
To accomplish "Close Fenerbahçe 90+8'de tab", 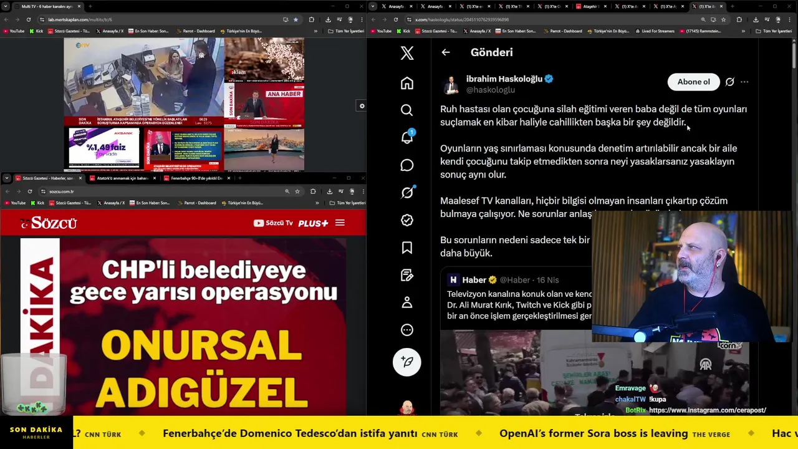I will click(x=229, y=178).
